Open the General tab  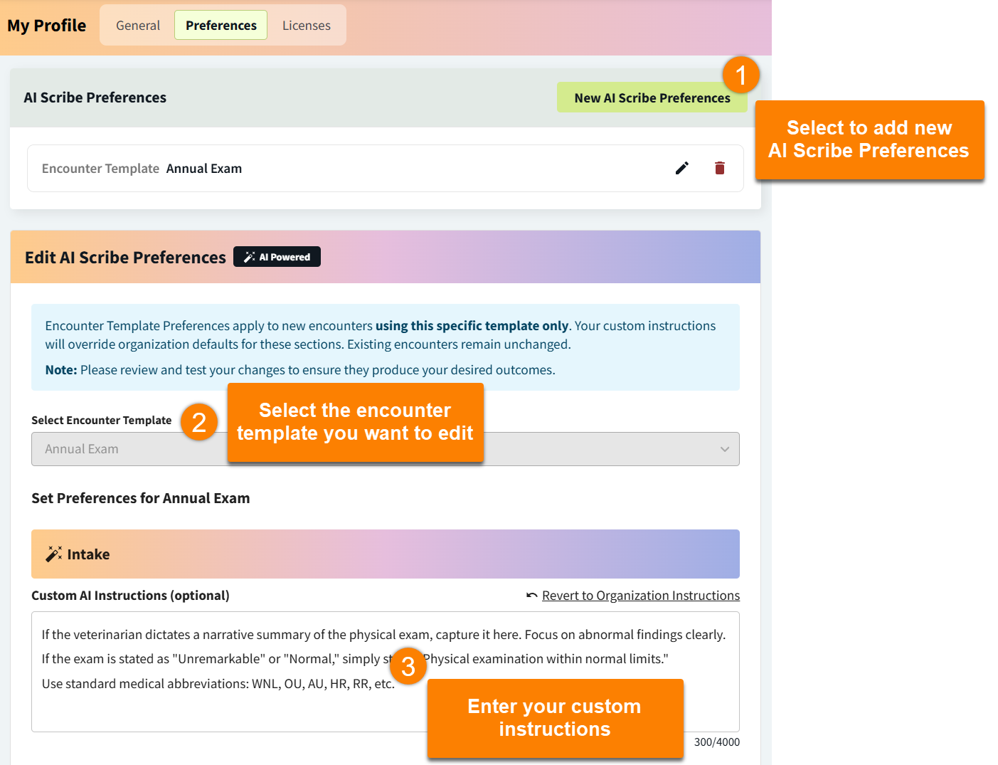(138, 26)
